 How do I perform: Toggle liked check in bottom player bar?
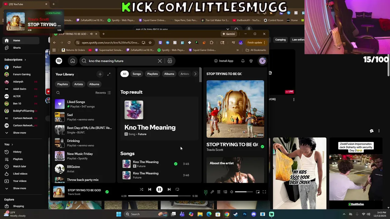[x=107, y=192]
